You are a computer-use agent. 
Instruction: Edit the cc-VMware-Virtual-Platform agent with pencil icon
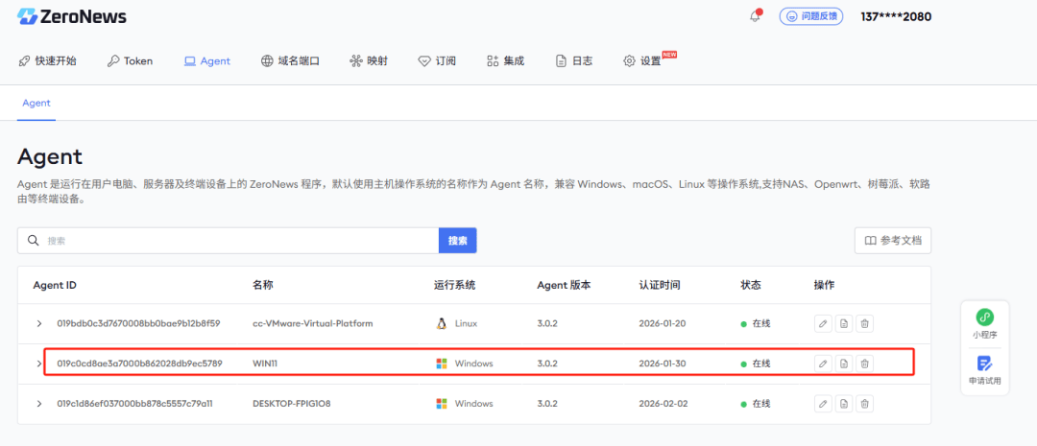pyautogui.click(x=823, y=323)
